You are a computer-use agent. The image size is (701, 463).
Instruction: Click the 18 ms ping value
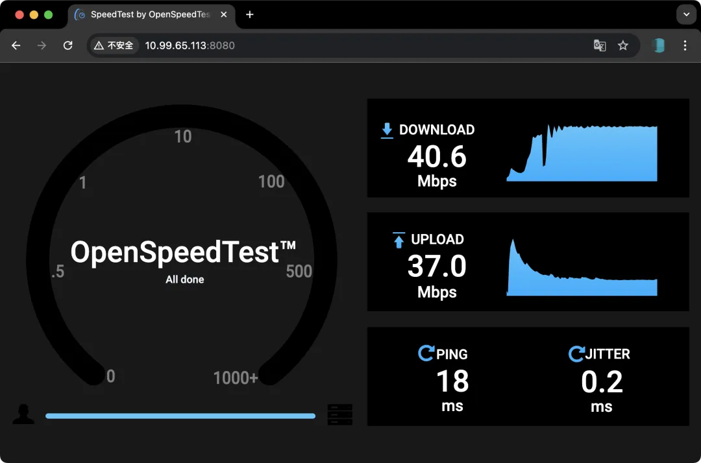click(452, 381)
